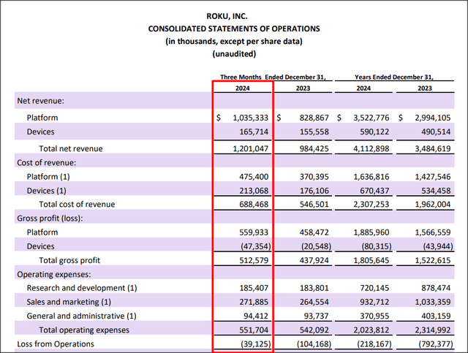Click total gross profit value 1,805,645

tap(371, 260)
